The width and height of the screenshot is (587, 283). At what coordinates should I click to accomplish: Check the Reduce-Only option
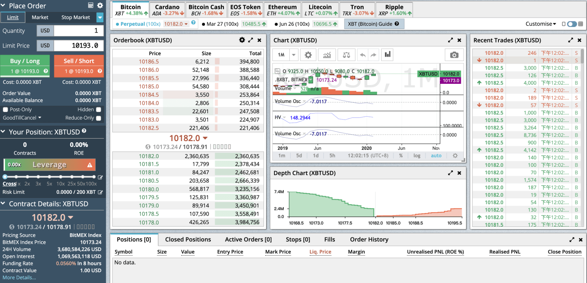(98, 118)
